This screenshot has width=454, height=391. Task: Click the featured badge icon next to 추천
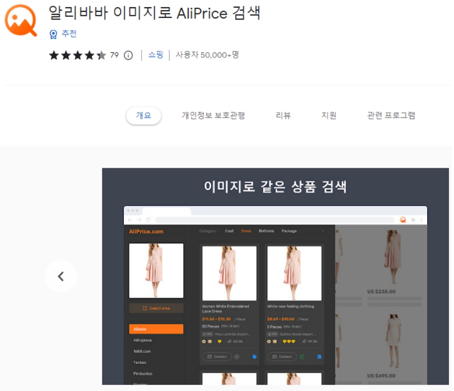pos(53,34)
